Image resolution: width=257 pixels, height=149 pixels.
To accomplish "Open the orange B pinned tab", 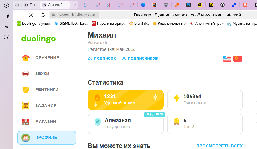I will [x=245, y=5].
